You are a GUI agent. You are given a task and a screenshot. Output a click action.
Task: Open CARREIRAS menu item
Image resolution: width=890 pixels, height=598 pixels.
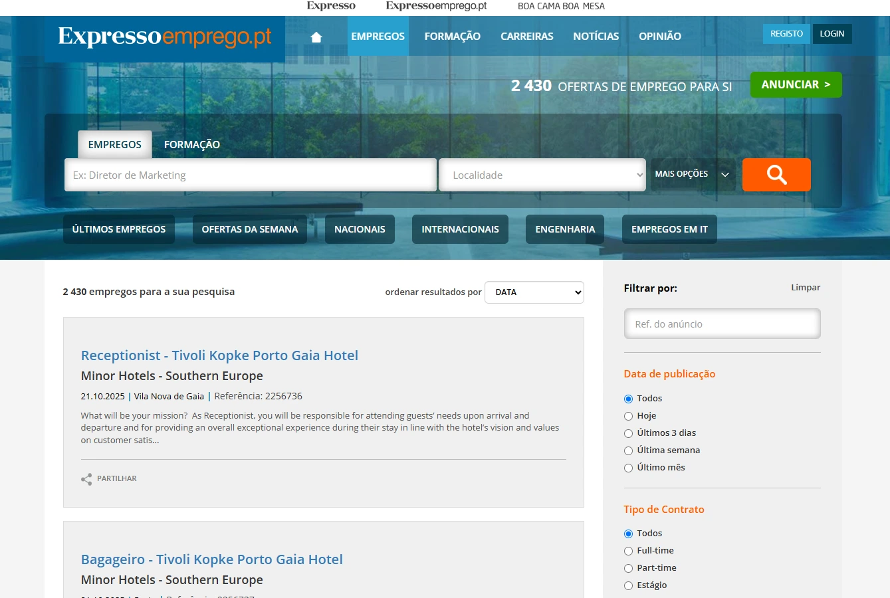pyautogui.click(x=527, y=36)
